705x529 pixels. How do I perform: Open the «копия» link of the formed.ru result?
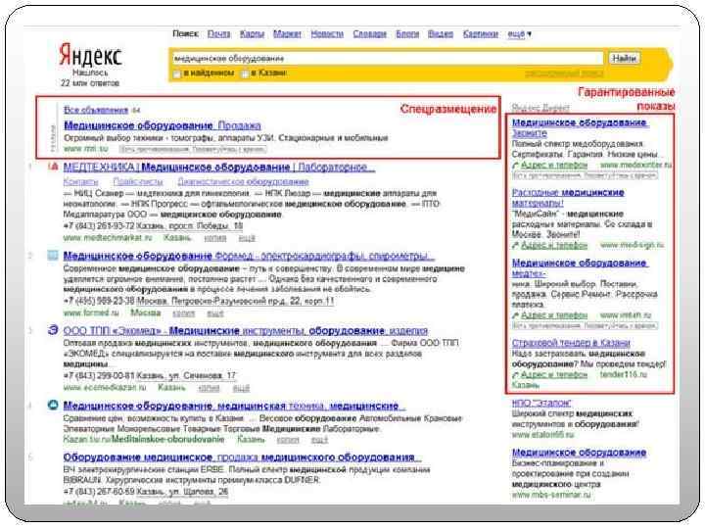coord(183,313)
